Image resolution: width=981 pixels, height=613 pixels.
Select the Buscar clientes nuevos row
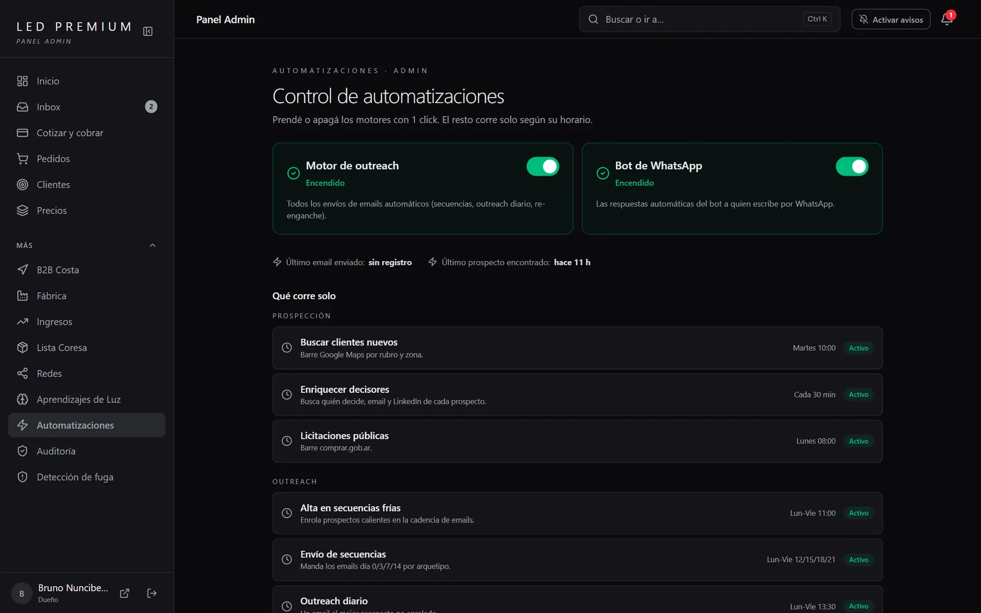(x=577, y=348)
